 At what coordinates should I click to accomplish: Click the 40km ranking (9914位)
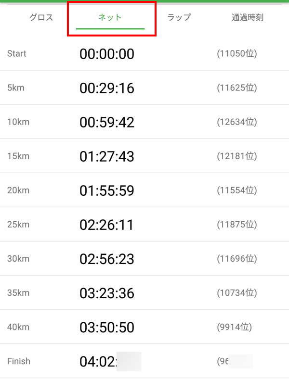(235, 327)
